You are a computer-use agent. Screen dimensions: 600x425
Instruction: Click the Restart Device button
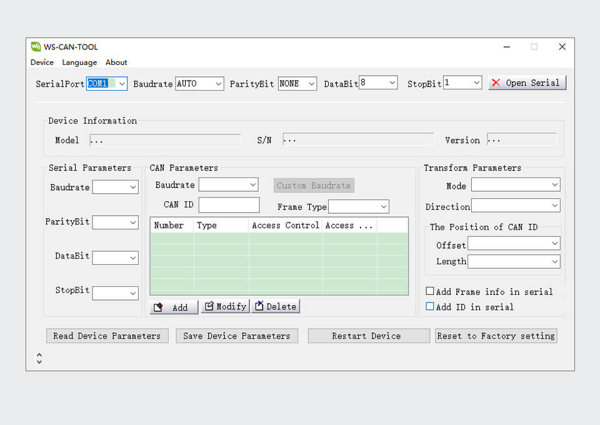coord(366,336)
